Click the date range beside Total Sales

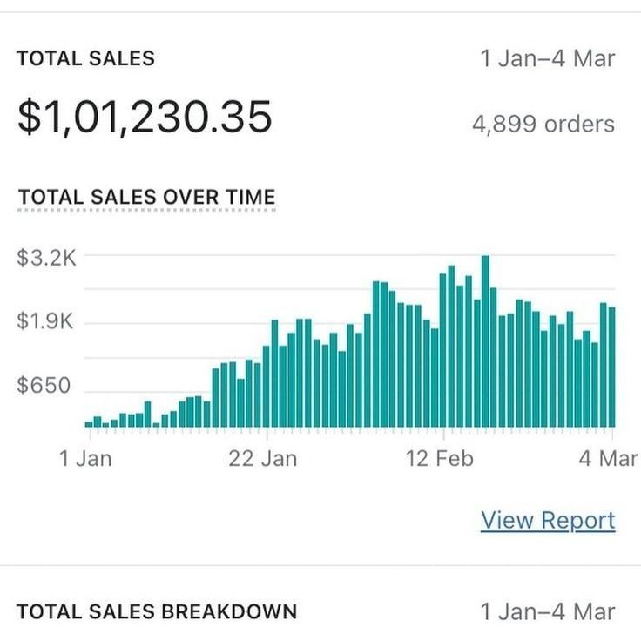[548, 58]
